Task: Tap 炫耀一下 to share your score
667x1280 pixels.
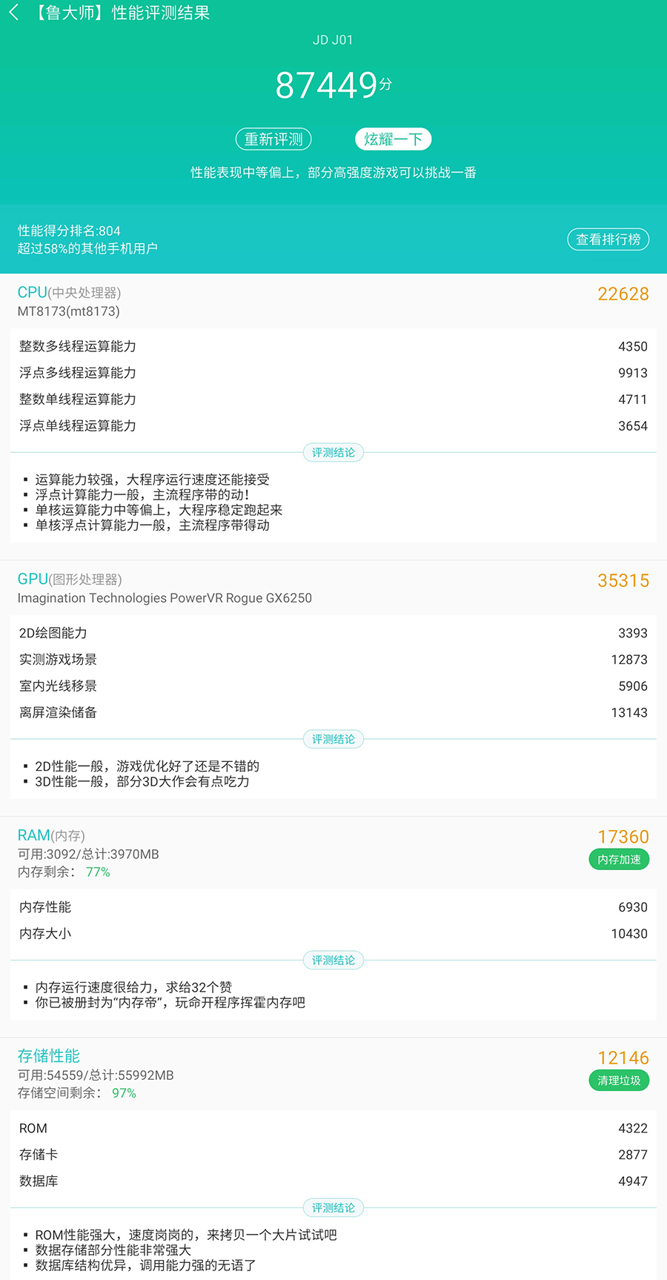Action: [x=393, y=139]
